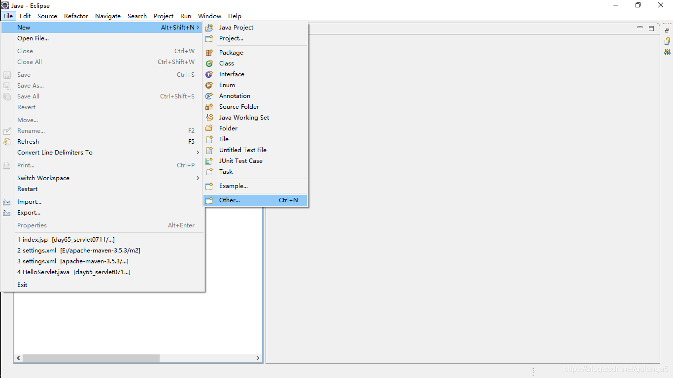Minimize the editor area panel
Viewport: 673px width, 378px height.
pyautogui.click(x=640, y=28)
